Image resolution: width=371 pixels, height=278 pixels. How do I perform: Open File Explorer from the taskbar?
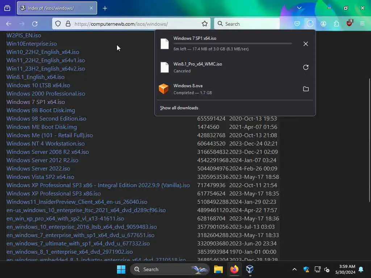click(218, 269)
